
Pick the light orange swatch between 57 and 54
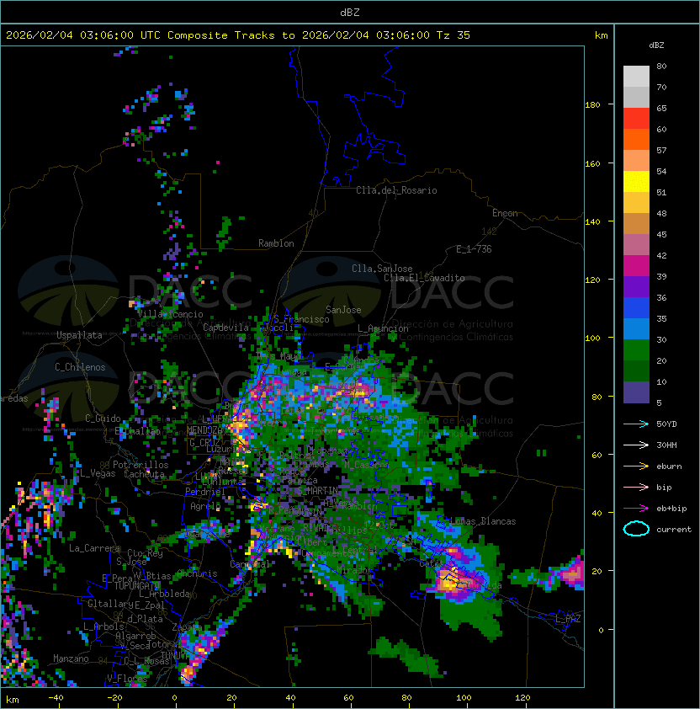point(636,161)
